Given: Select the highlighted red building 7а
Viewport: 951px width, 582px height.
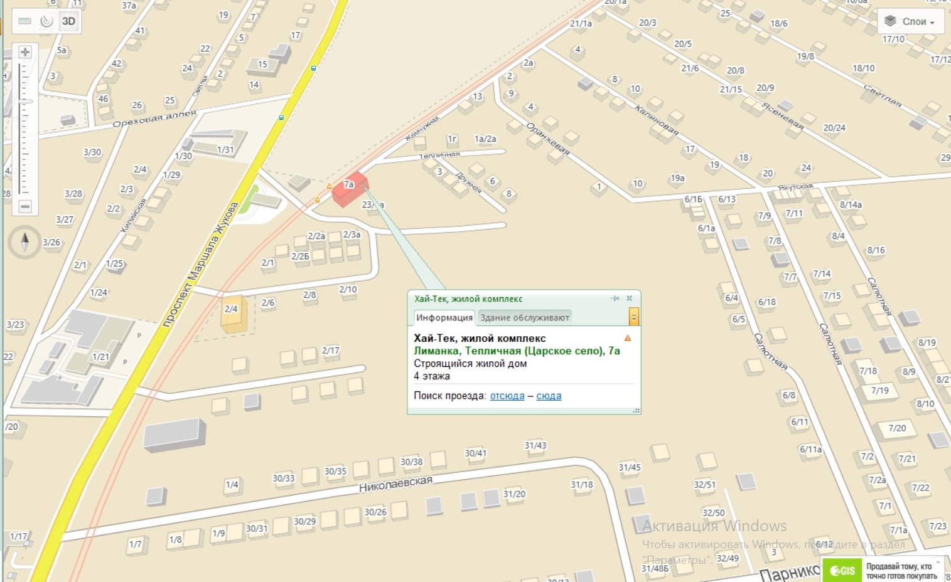Looking at the screenshot, I should (x=350, y=189).
